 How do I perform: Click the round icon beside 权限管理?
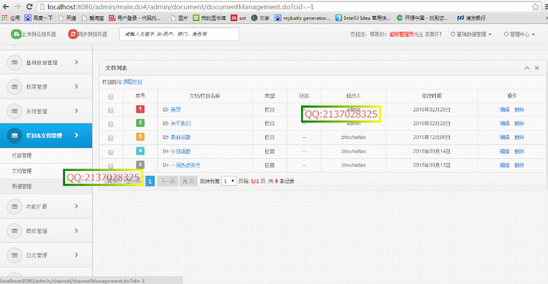point(15,87)
